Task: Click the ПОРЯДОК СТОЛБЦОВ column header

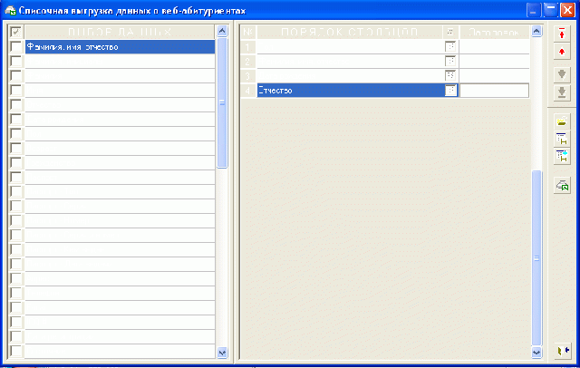Action: click(x=351, y=32)
